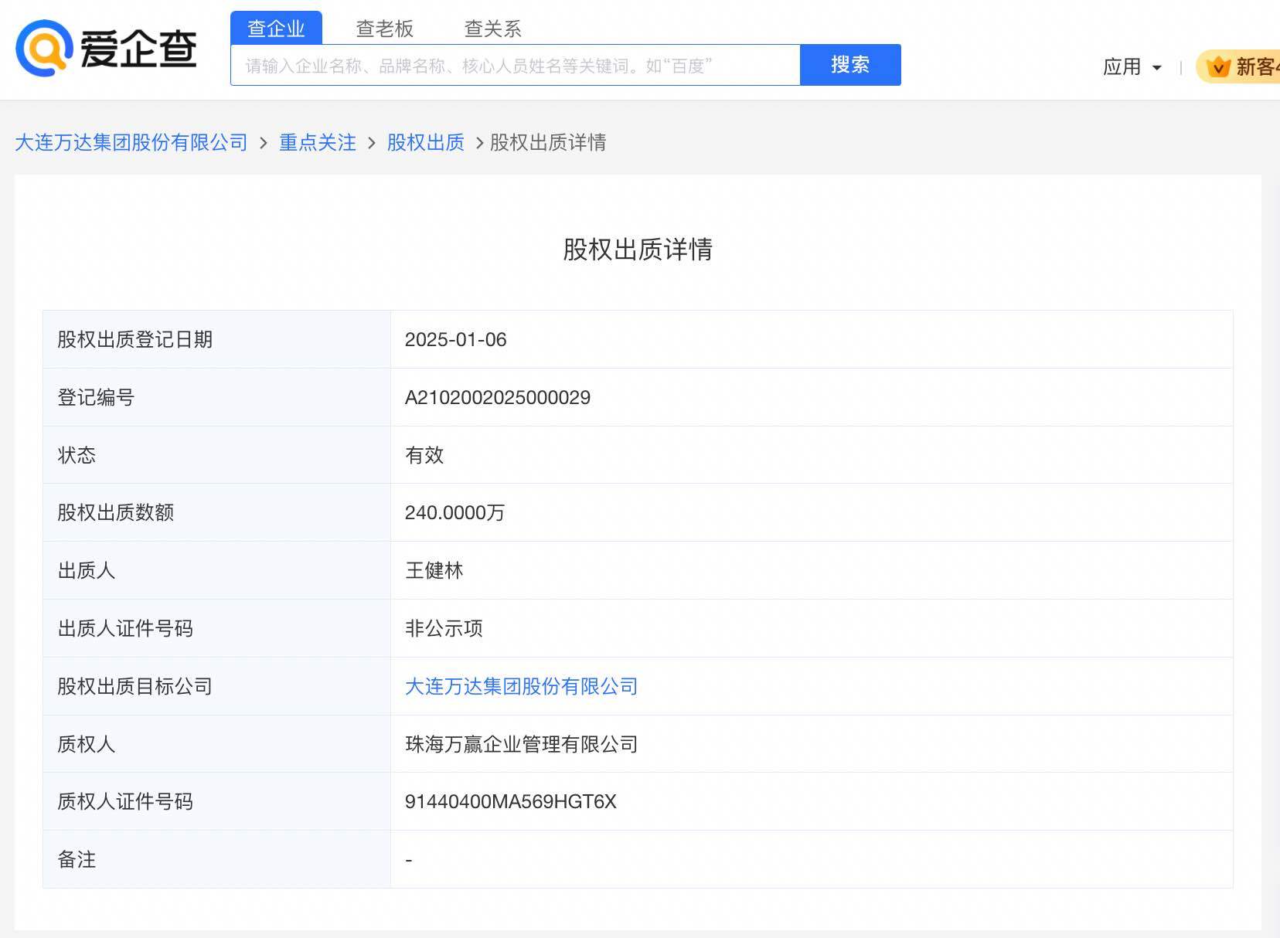Click the 质权人证件号码 label cell
Viewport: 1280px width, 938px height.
tap(216, 802)
